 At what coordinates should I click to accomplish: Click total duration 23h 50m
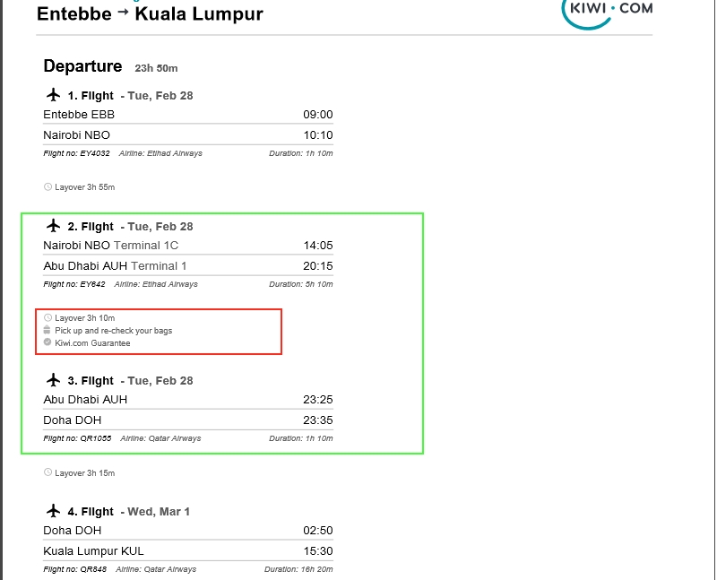156,68
